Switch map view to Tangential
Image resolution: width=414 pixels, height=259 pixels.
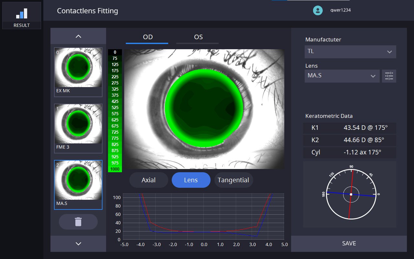pos(234,180)
